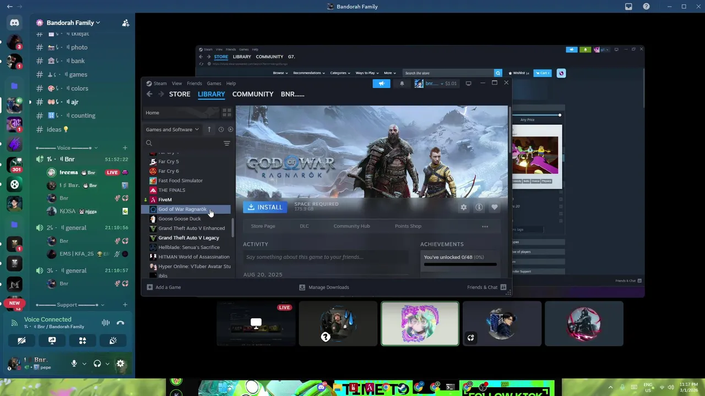Screen dimensions: 705x396
Task: Click the screen share button
Action: (52, 340)
